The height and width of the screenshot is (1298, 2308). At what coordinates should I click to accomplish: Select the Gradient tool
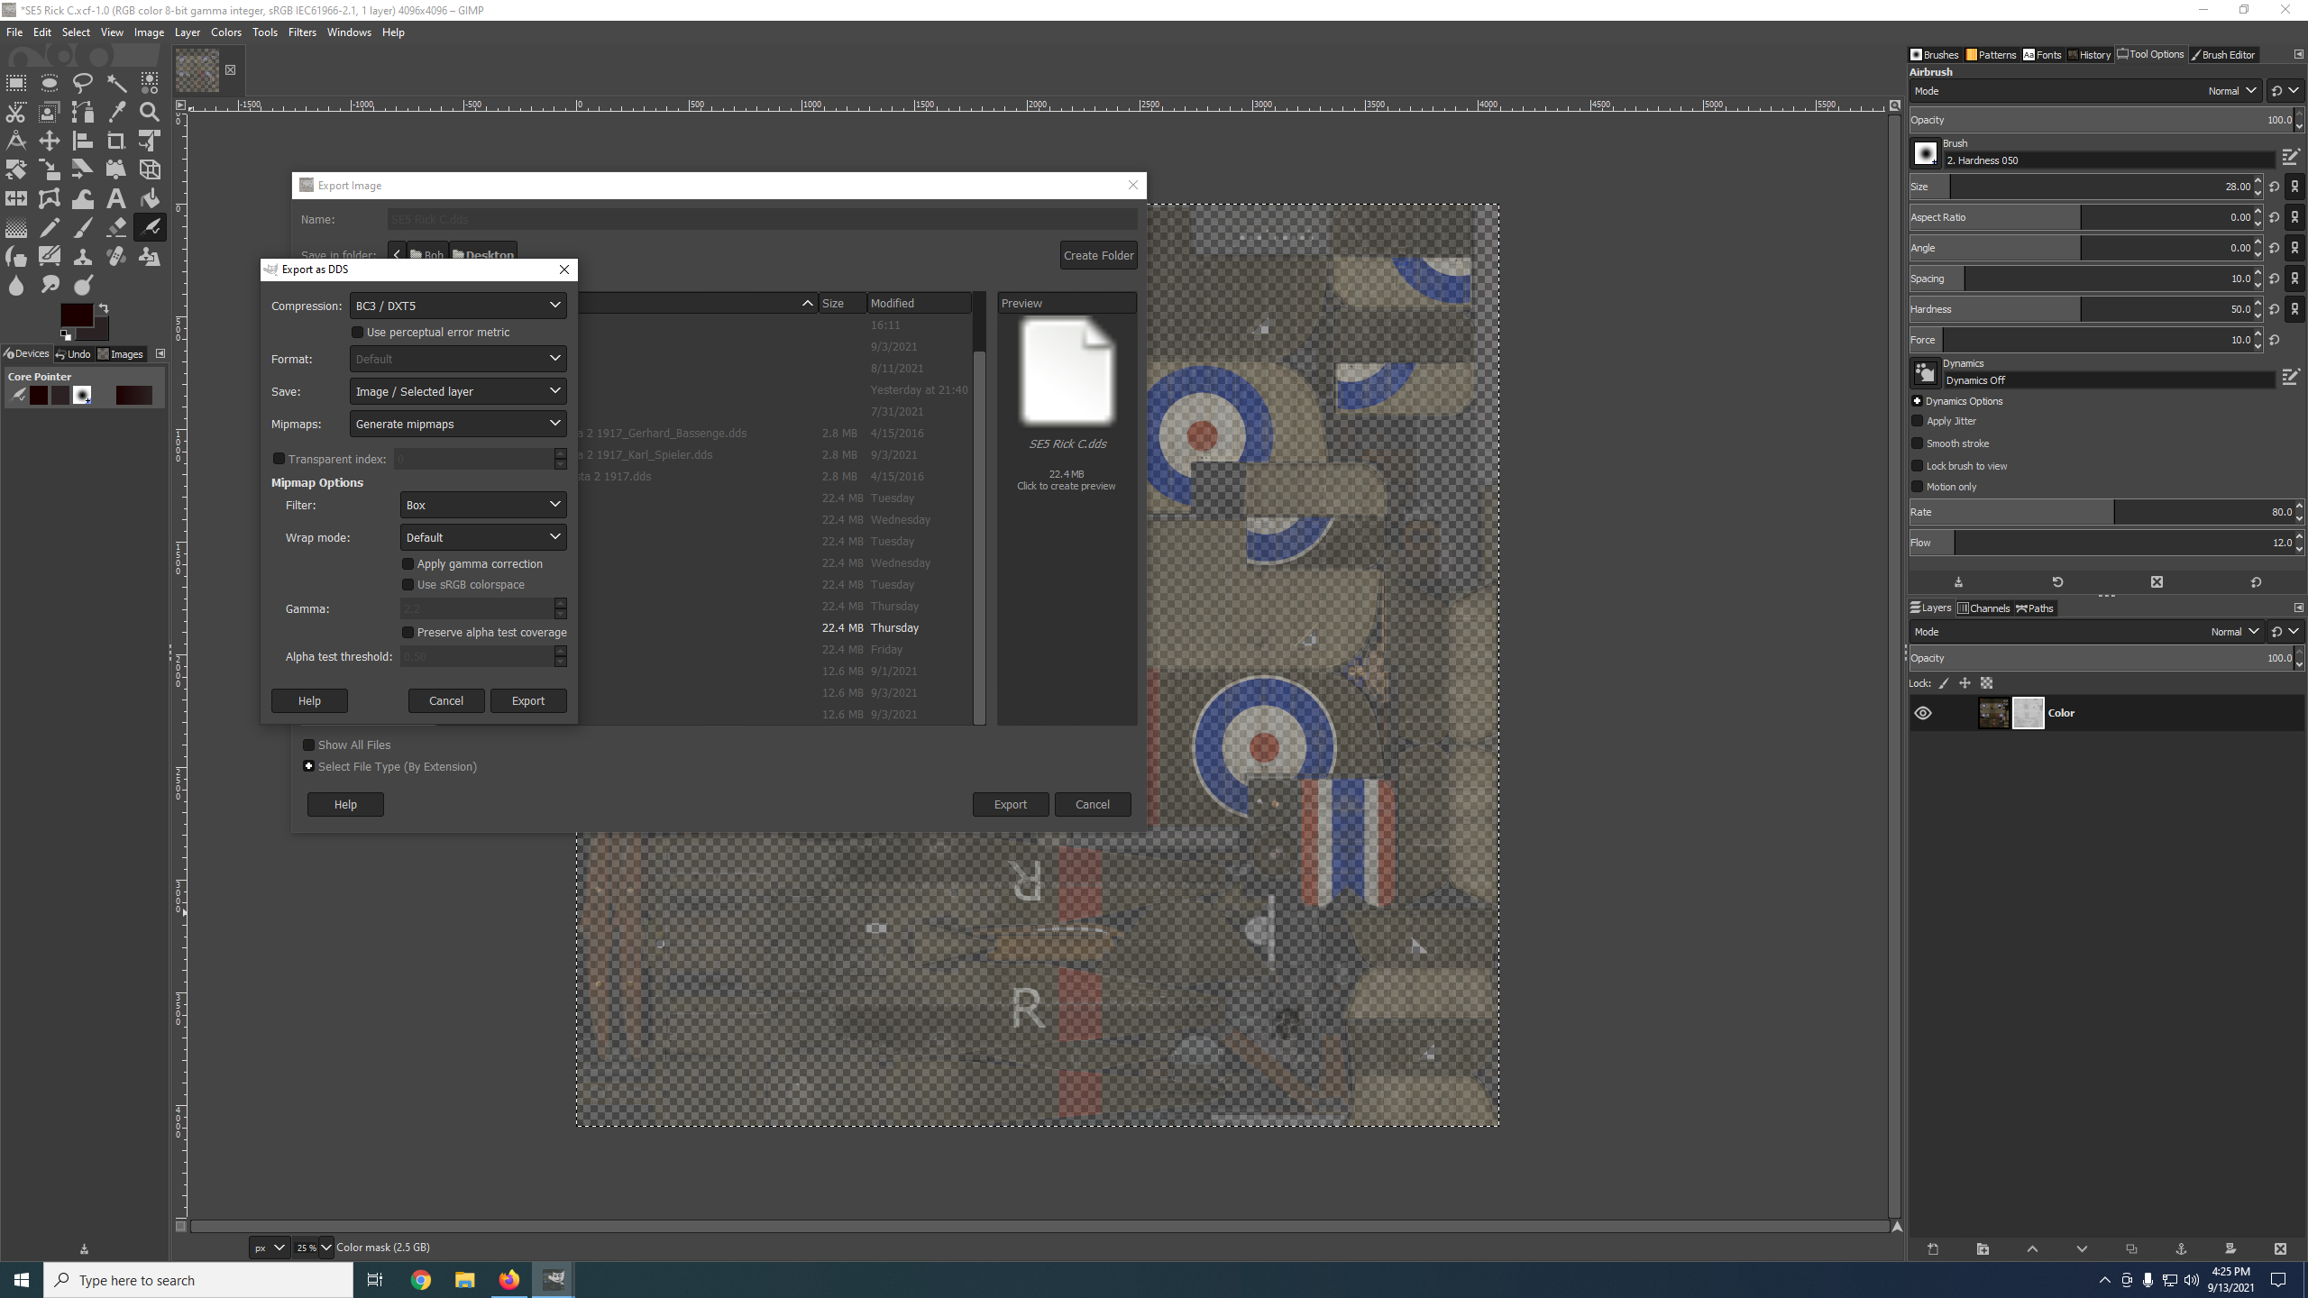point(16,227)
